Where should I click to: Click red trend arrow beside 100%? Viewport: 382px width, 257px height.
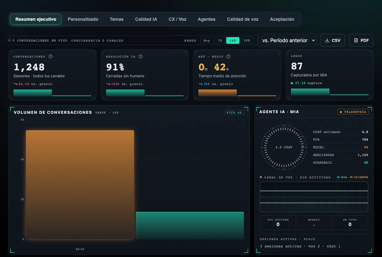[x=108, y=84]
